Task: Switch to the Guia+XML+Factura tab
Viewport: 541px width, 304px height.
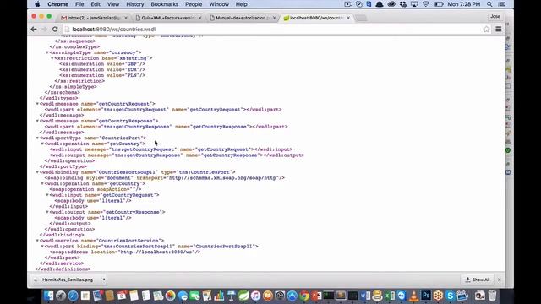Action: coord(168,18)
